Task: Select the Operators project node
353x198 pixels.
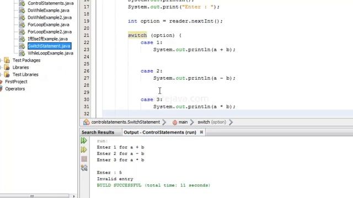Action: [15, 89]
